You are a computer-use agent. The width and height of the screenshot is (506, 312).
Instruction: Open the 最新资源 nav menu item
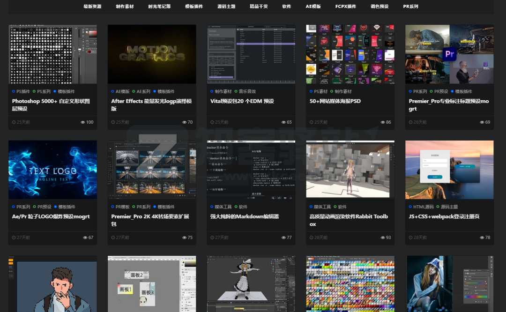point(92,7)
